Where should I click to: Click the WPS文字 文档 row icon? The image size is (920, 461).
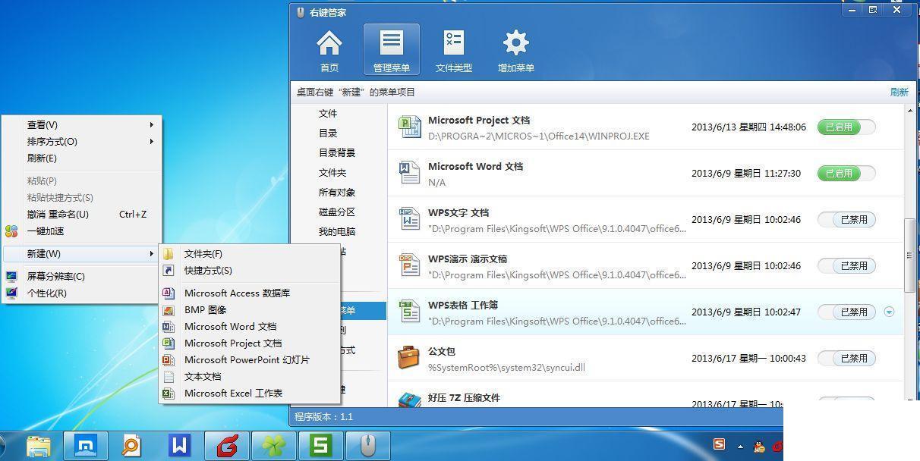(410, 219)
